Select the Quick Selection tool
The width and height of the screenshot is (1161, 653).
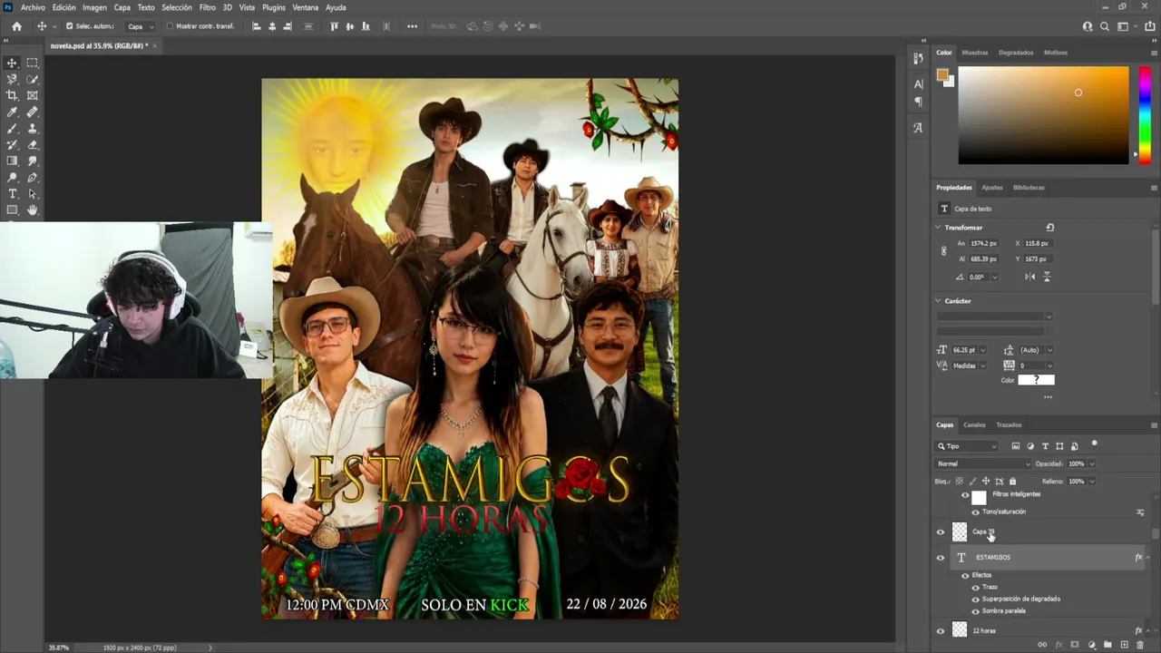click(x=33, y=79)
